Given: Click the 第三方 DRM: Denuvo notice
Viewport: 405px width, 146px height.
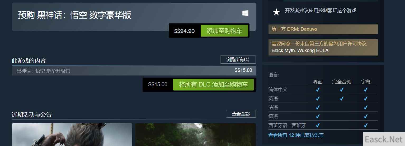Looking at the screenshot, I should click(x=323, y=29).
